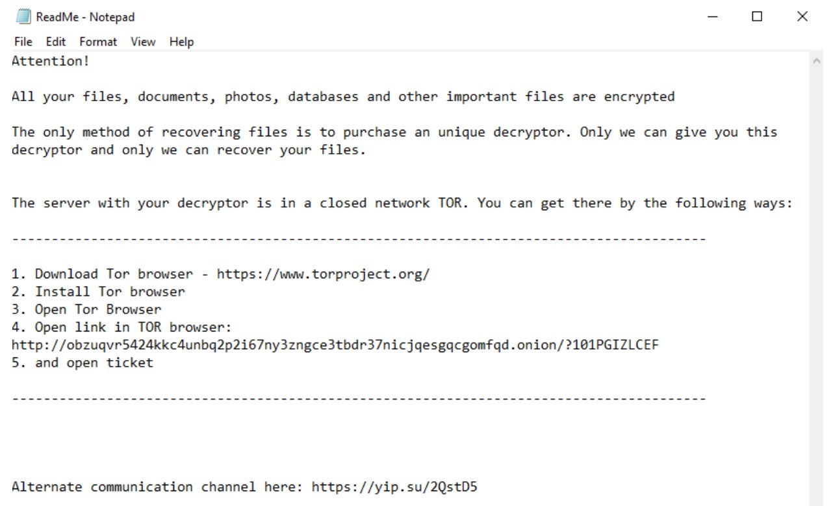Open the View menu
833x506 pixels.
pyautogui.click(x=143, y=42)
